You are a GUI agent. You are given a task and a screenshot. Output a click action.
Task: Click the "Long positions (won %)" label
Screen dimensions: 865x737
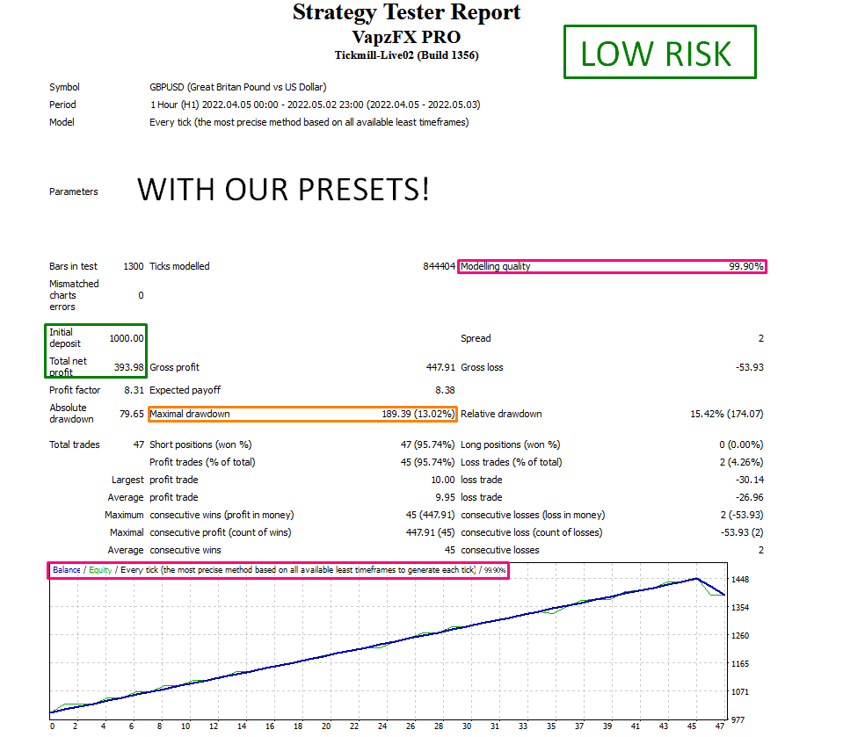(510, 444)
